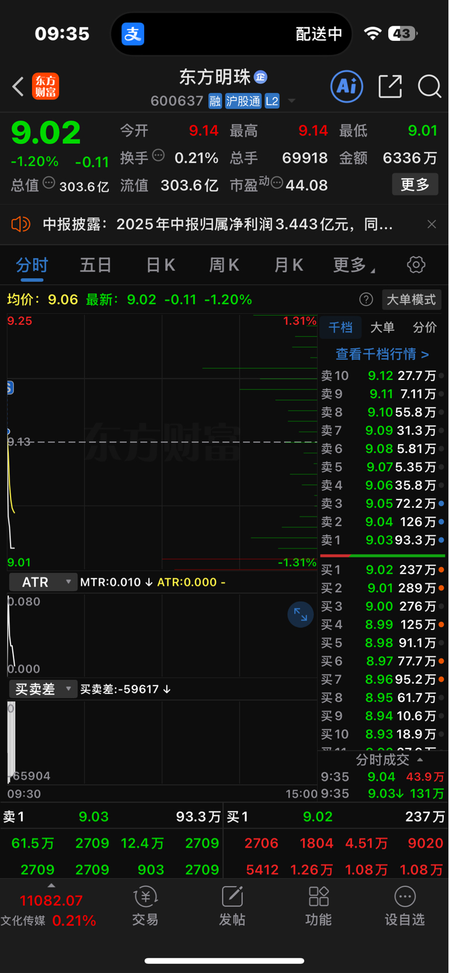The height and width of the screenshot is (973, 449).
Task: Tap the info icon beside 换手
Action: coord(158,155)
